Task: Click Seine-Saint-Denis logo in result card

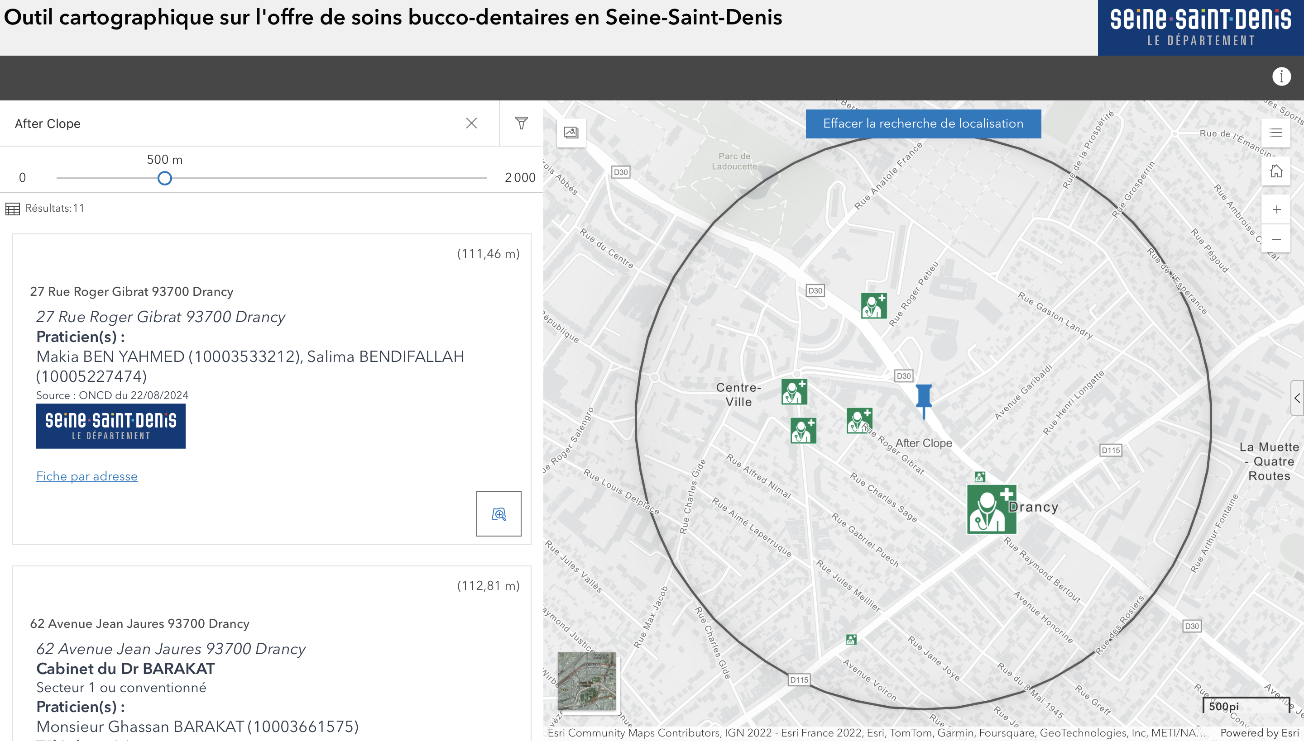Action: click(110, 426)
